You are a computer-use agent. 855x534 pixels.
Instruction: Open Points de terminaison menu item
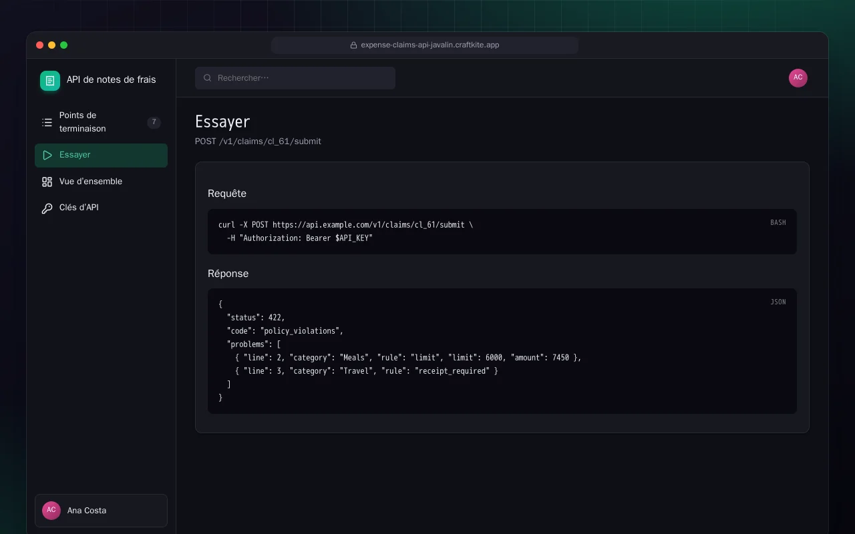pyautogui.click(x=101, y=122)
